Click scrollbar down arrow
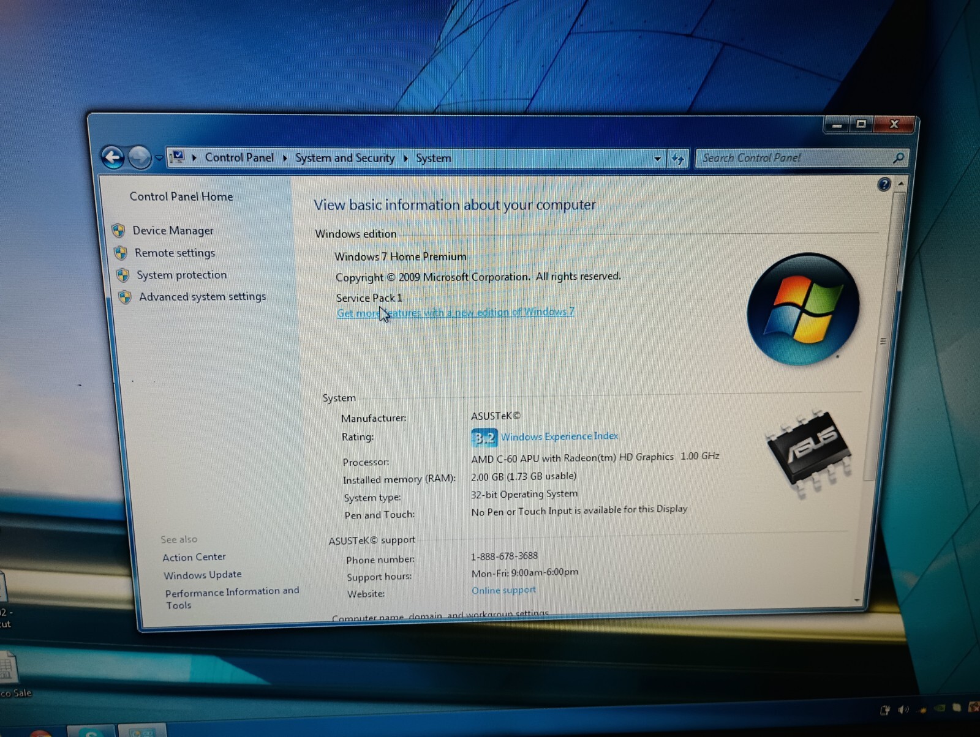 click(x=857, y=600)
